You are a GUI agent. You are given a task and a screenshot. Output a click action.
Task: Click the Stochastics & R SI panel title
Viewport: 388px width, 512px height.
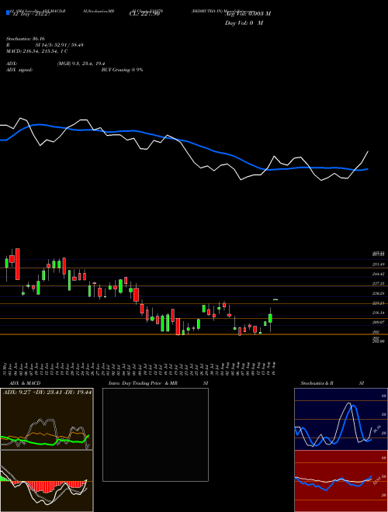click(332, 383)
